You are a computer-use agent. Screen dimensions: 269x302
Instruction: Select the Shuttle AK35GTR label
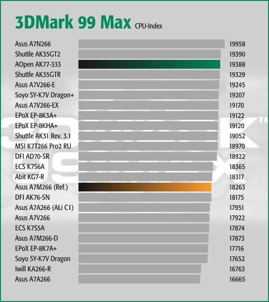38,75
